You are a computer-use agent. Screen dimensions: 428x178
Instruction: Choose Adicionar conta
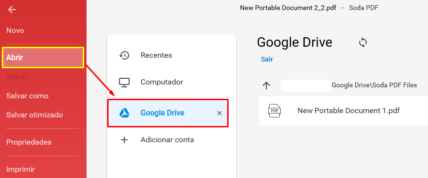(x=167, y=140)
